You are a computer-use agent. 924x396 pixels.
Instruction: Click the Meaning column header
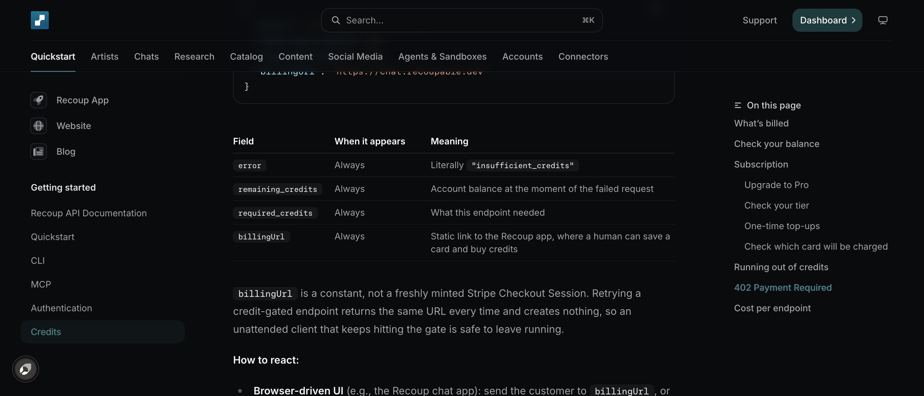pos(449,141)
